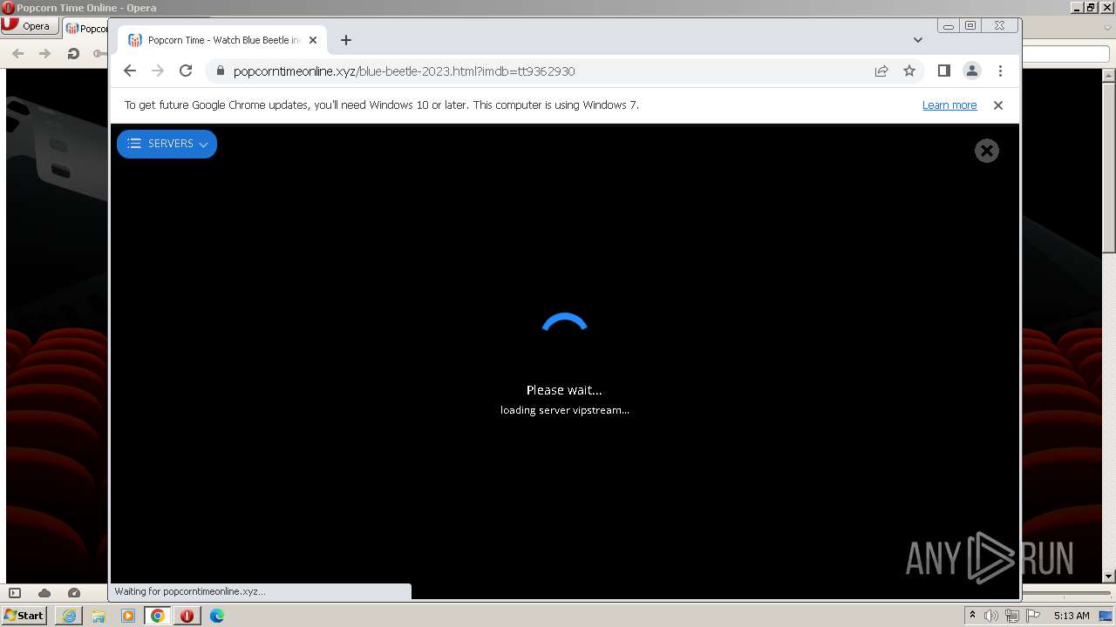Share this page icon in address bar
The width and height of the screenshot is (1116, 627).
point(881,71)
